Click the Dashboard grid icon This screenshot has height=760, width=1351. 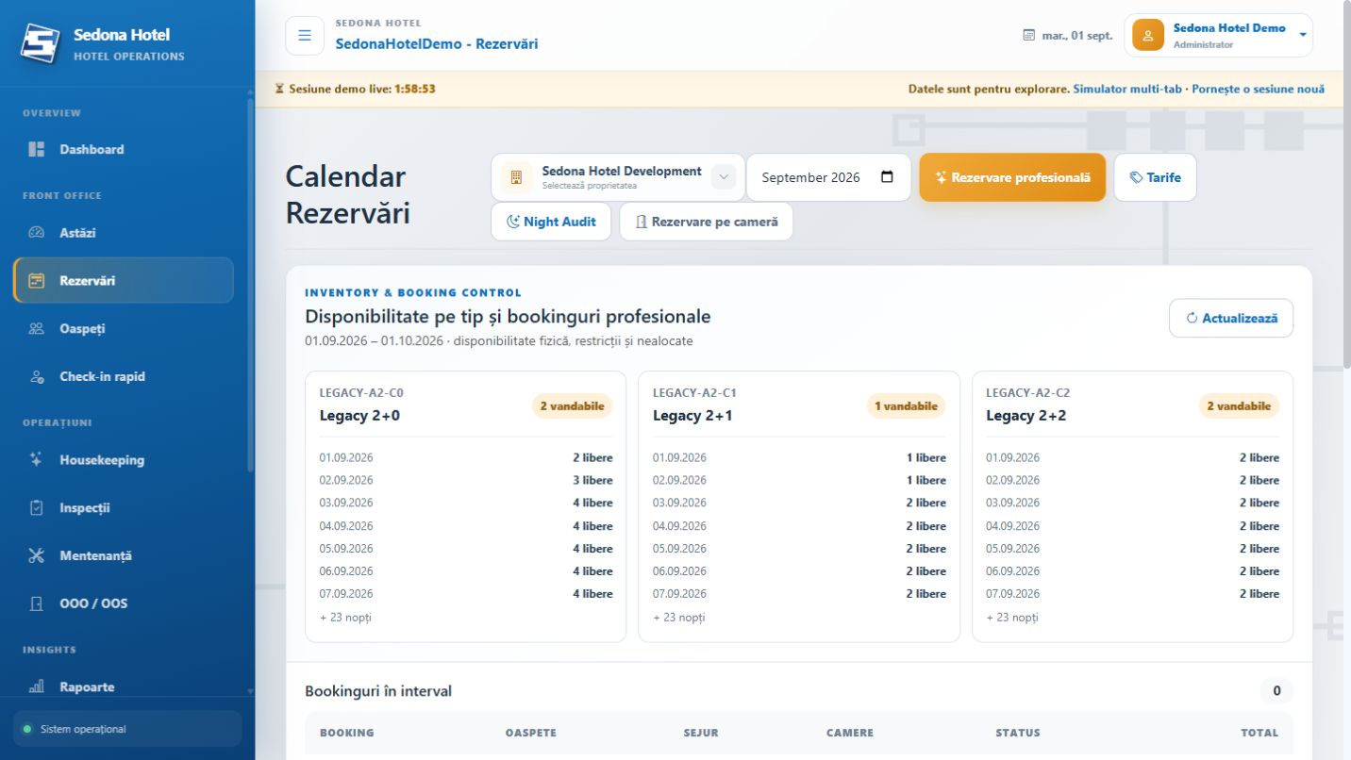37,149
